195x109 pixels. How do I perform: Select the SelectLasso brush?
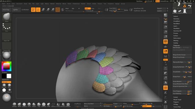point(53,105)
